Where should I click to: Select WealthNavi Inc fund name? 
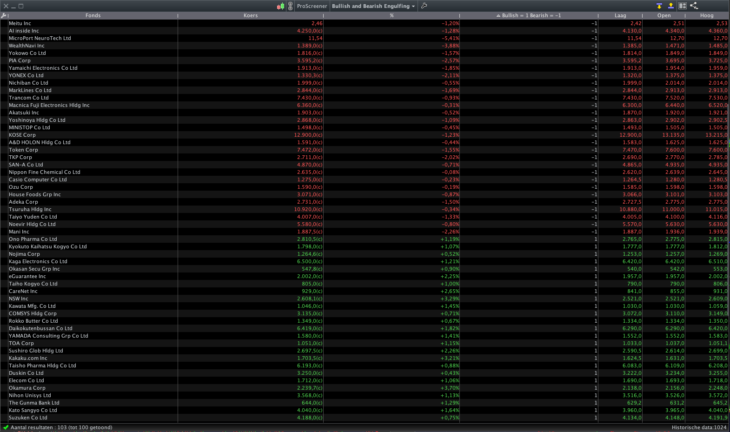tap(27, 46)
